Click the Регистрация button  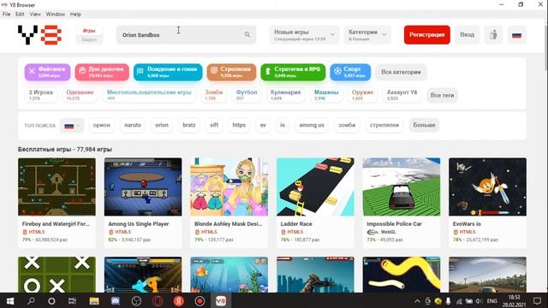coord(426,34)
